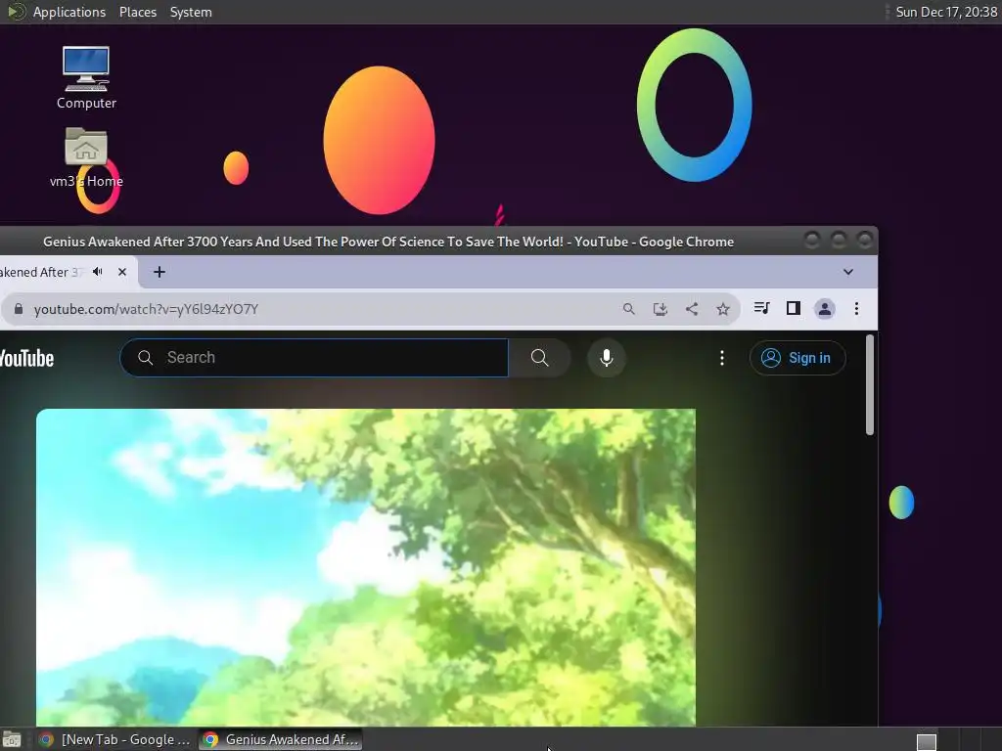Click the show desktop icon in taskbar
Screen dimensions: 1002x751
pos(12,739)
